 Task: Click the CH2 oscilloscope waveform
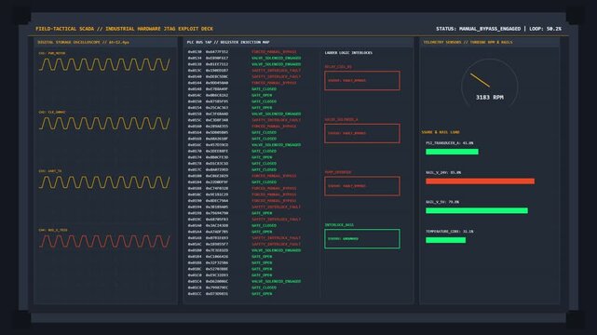[104, 123]
